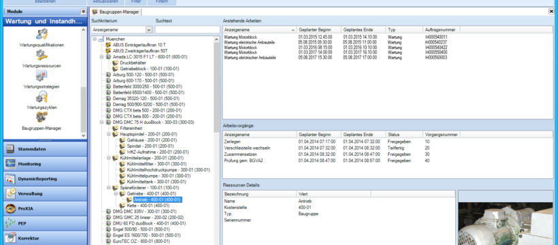Open Baugruppen-Manager module icon

(42, 117)
